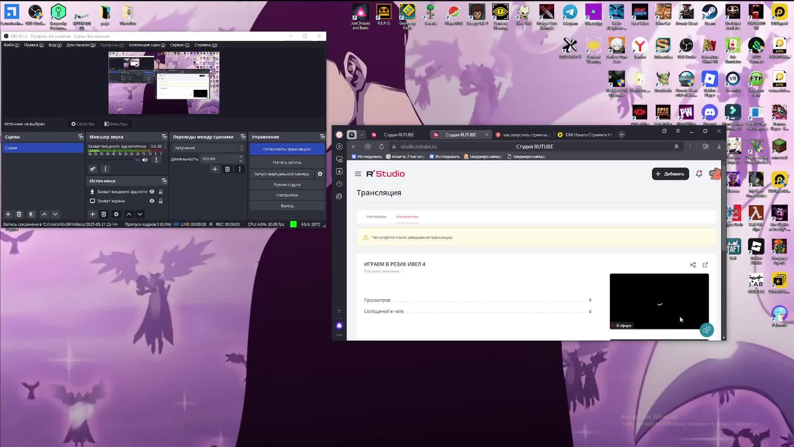Open OBS View (Вид) menu
Screen dimensions: 794x447
coord(55,45)
